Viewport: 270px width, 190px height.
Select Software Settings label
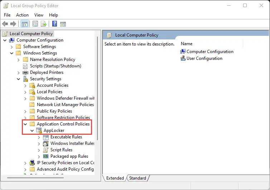point(40,47)
